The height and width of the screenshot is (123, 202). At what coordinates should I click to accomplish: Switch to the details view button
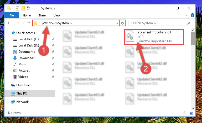point(186,113)
